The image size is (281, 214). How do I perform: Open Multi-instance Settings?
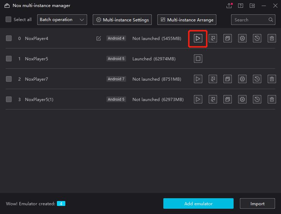click(122, 20)
